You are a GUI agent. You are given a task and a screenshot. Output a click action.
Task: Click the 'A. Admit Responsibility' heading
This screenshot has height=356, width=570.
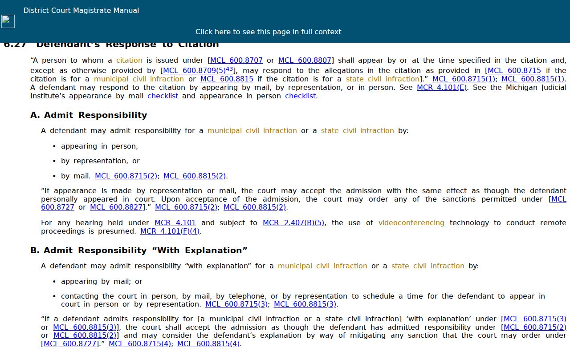coord(89,115)
